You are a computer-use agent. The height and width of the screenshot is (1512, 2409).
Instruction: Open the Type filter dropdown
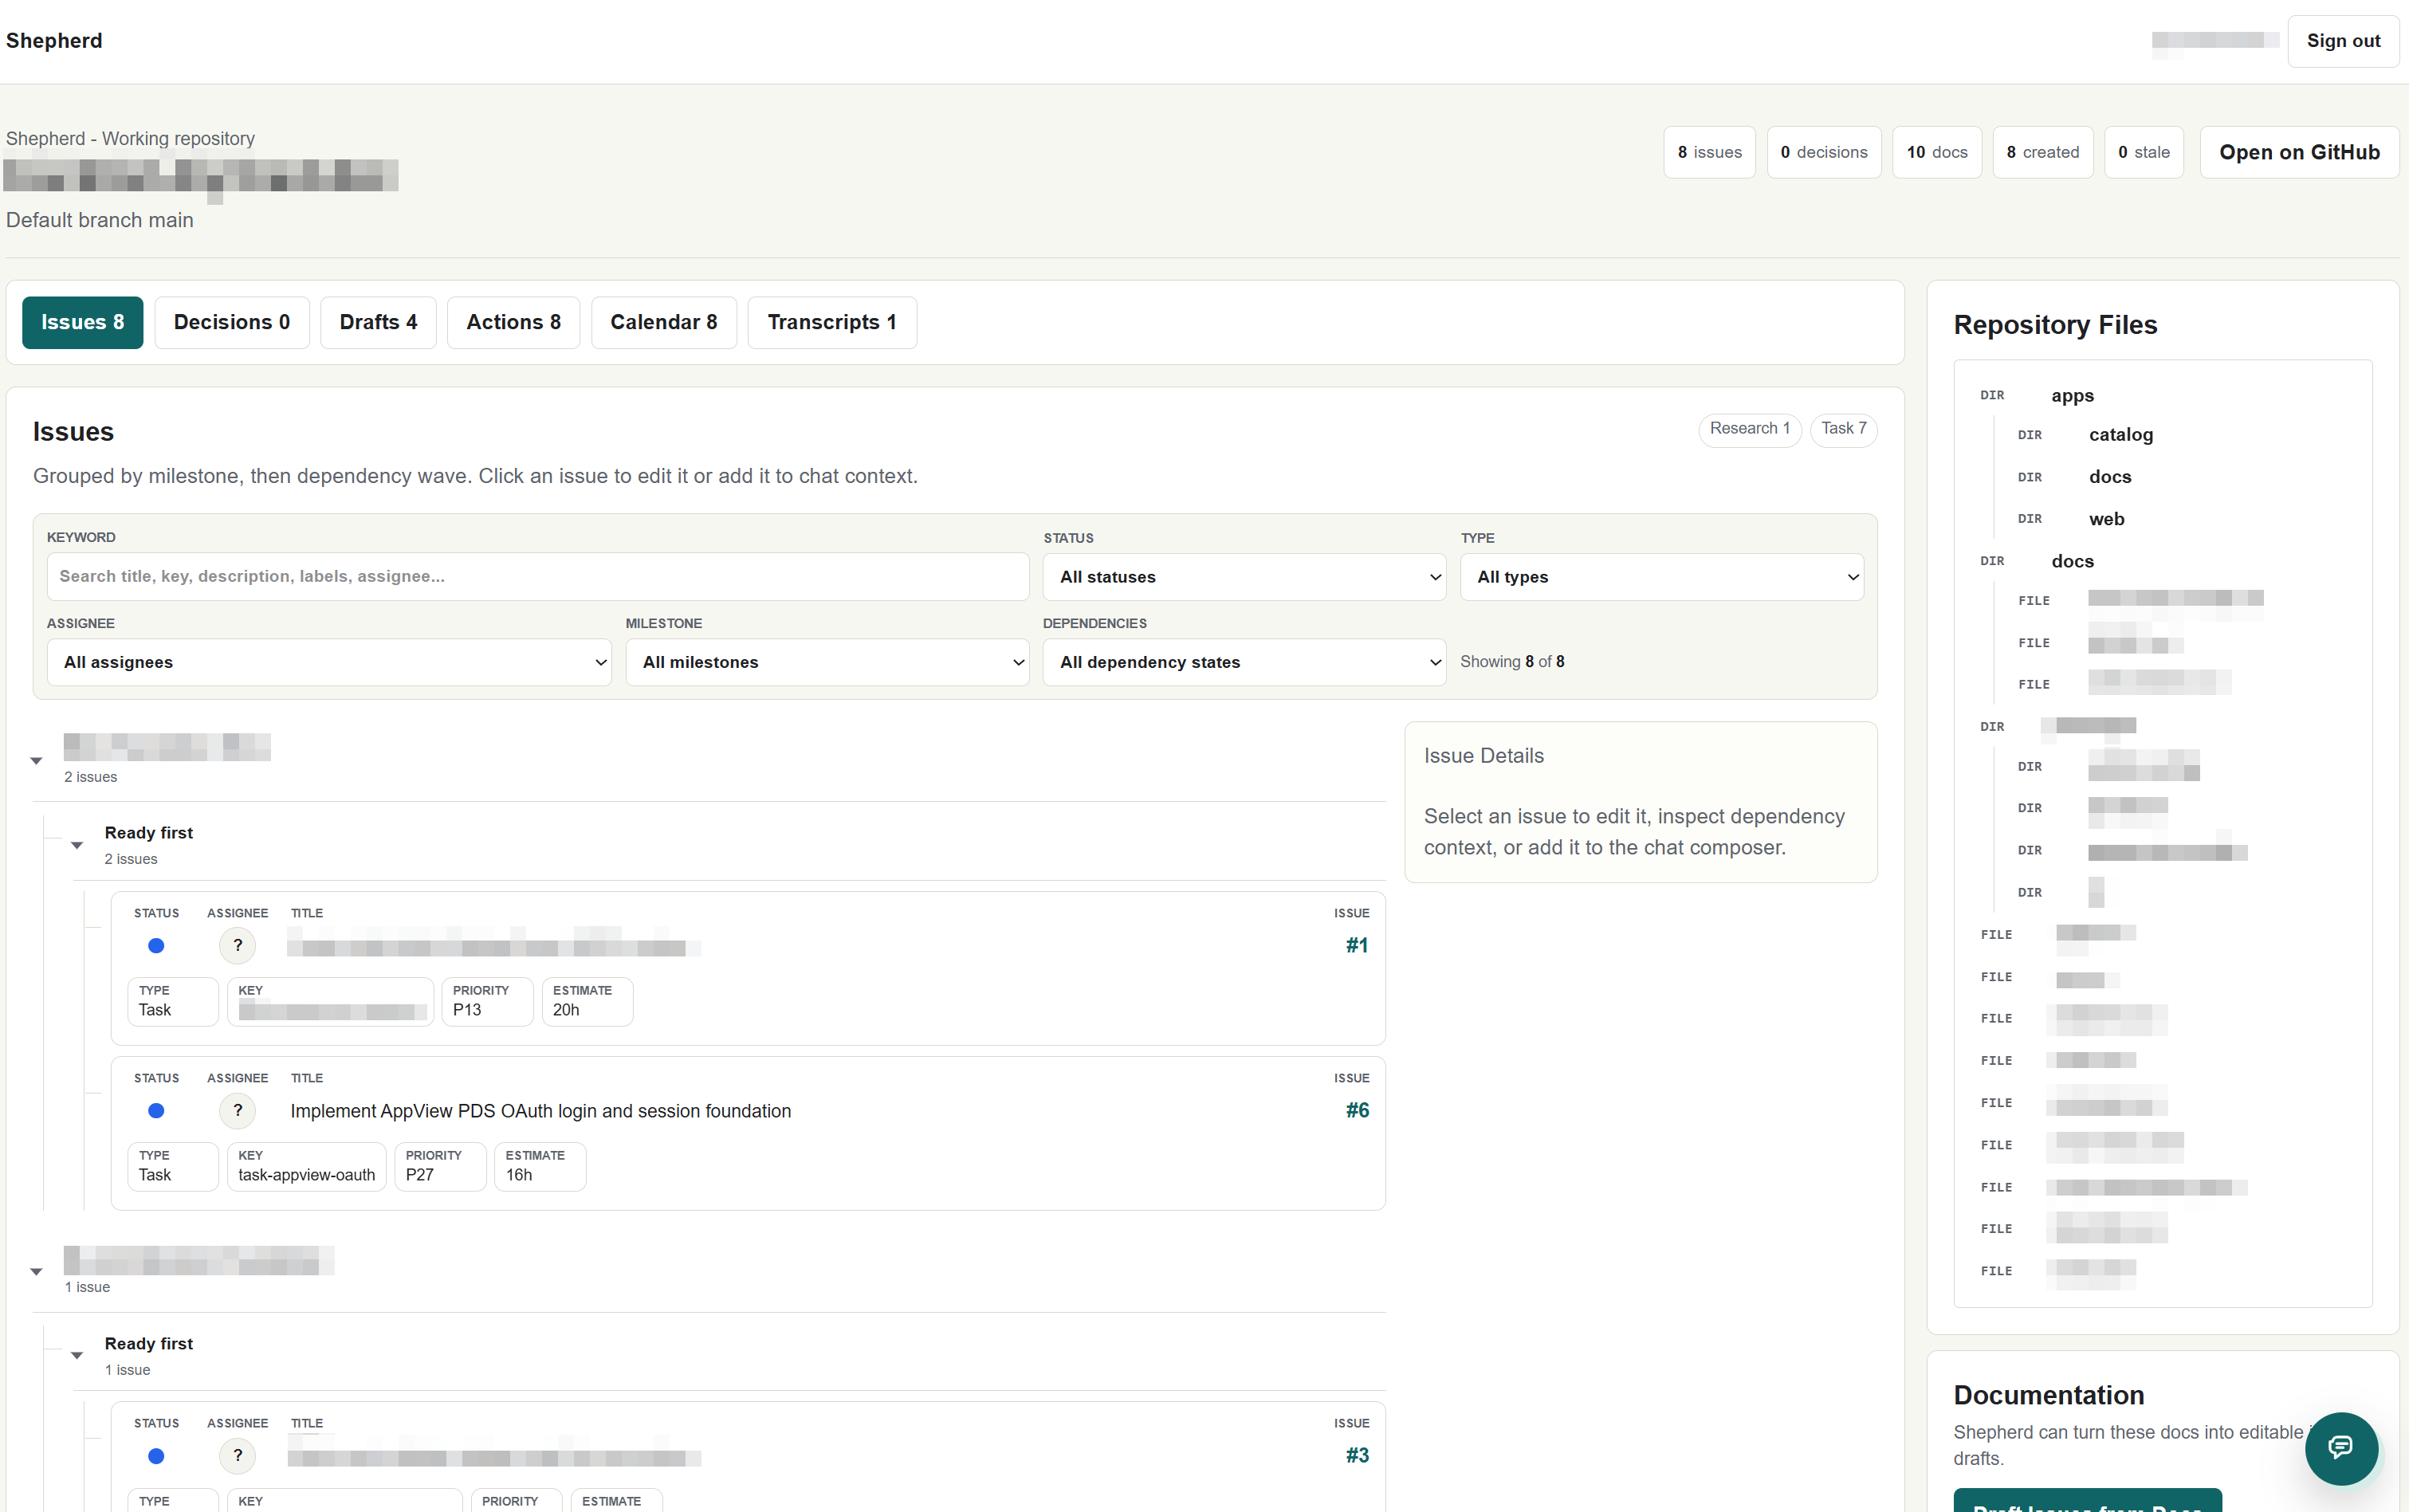click(1661, 577)
